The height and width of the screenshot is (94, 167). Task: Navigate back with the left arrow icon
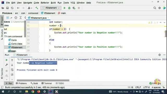[x=18, y=8]
